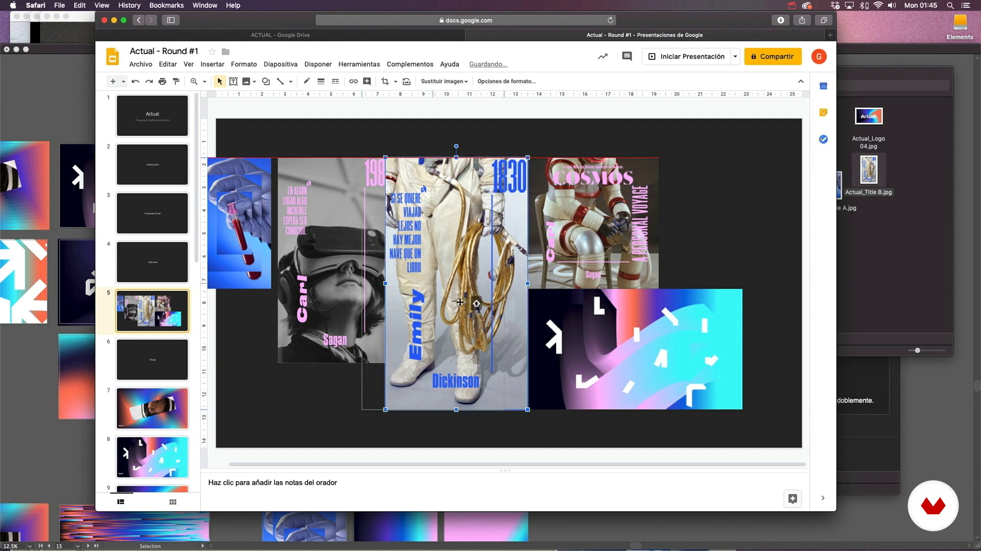Open line type dropdown arrow
Image resolution: width=981 pixels, height=551 pixels.
pyautogui.click(x=291, y=82)
